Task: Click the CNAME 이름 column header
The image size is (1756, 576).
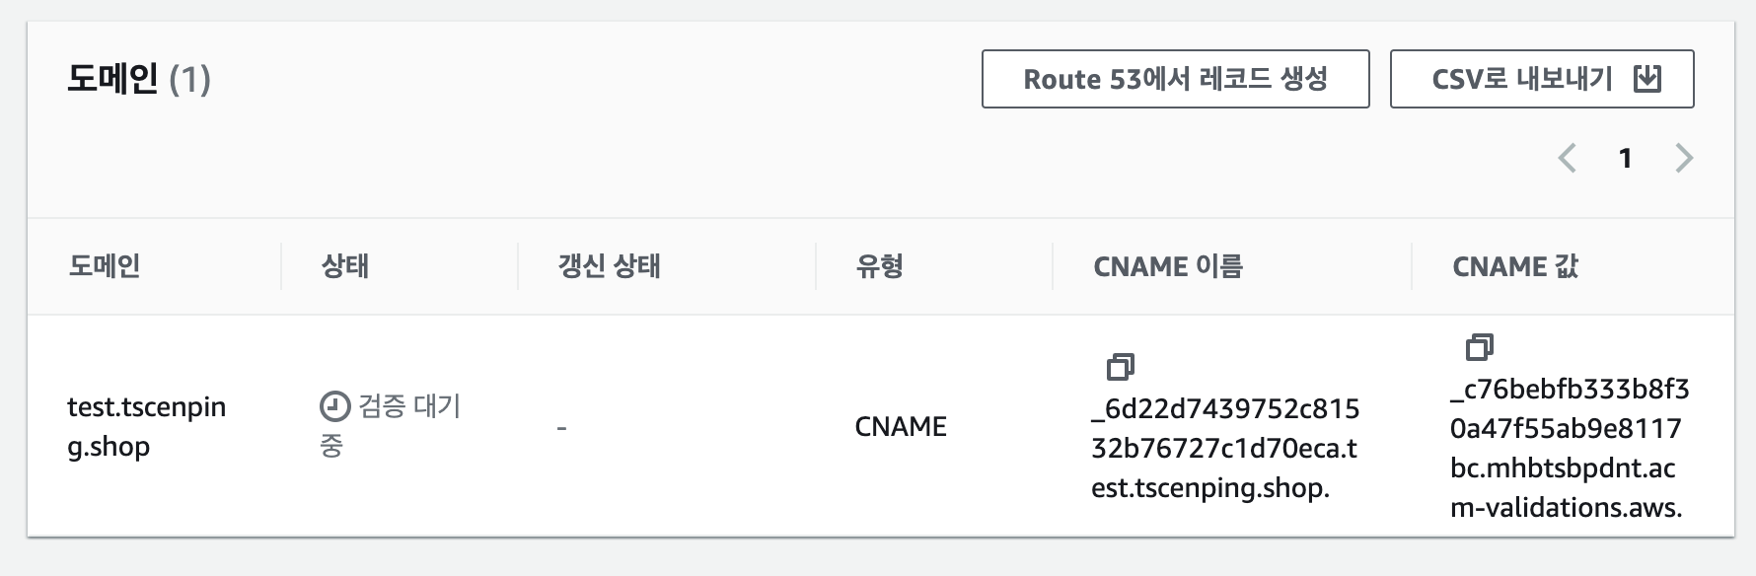Action: point(1168,266)
